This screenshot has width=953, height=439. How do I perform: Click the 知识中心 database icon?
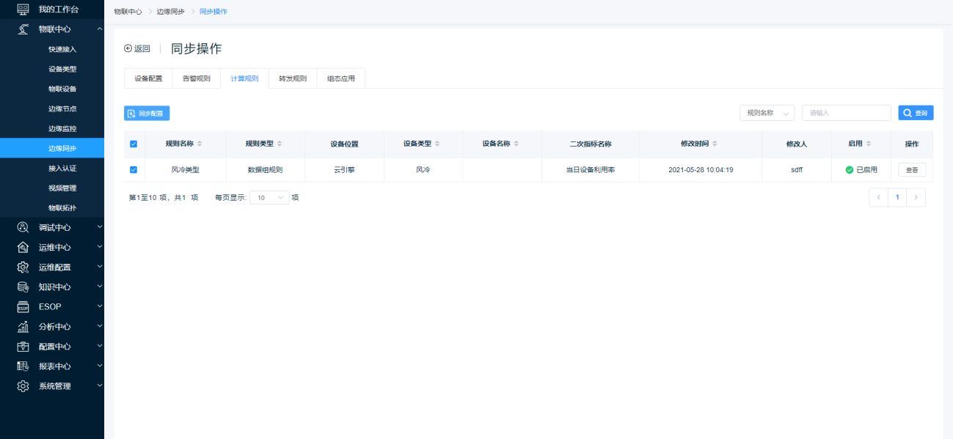tap(23, 287)
